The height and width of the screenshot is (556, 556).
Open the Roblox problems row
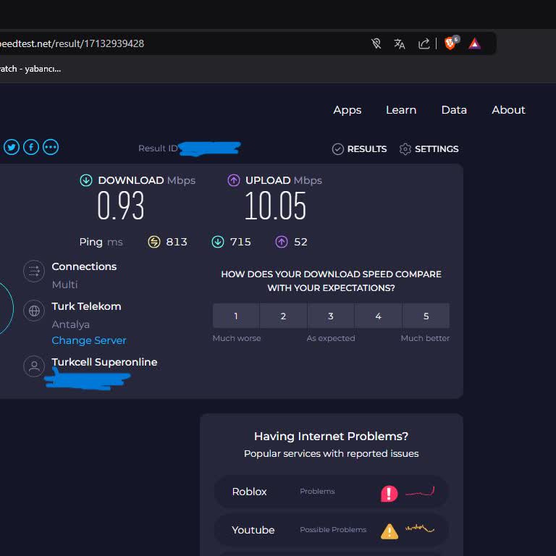331,492
